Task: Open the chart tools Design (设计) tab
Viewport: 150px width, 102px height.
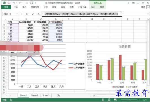Action: coord(93,7)
